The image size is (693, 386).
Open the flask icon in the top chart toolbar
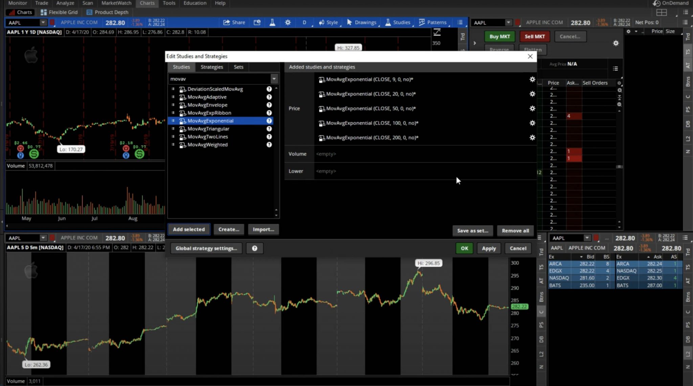[272, 22]
